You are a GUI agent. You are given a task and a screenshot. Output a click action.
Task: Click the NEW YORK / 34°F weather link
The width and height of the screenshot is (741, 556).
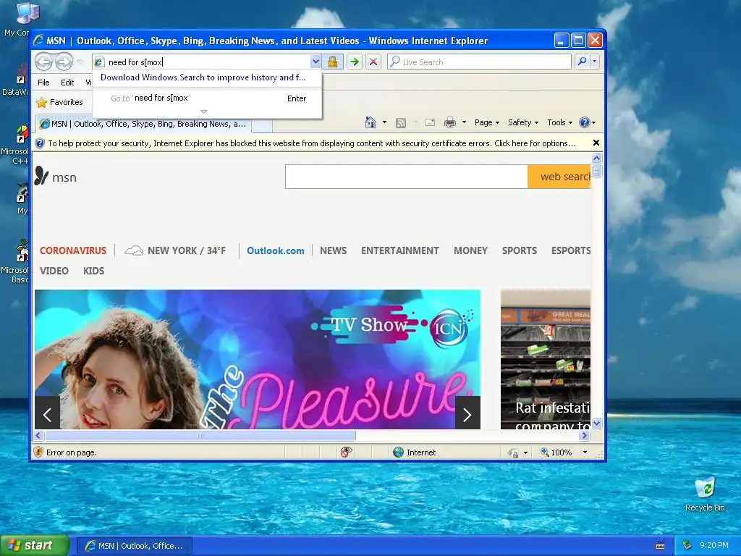187,250
